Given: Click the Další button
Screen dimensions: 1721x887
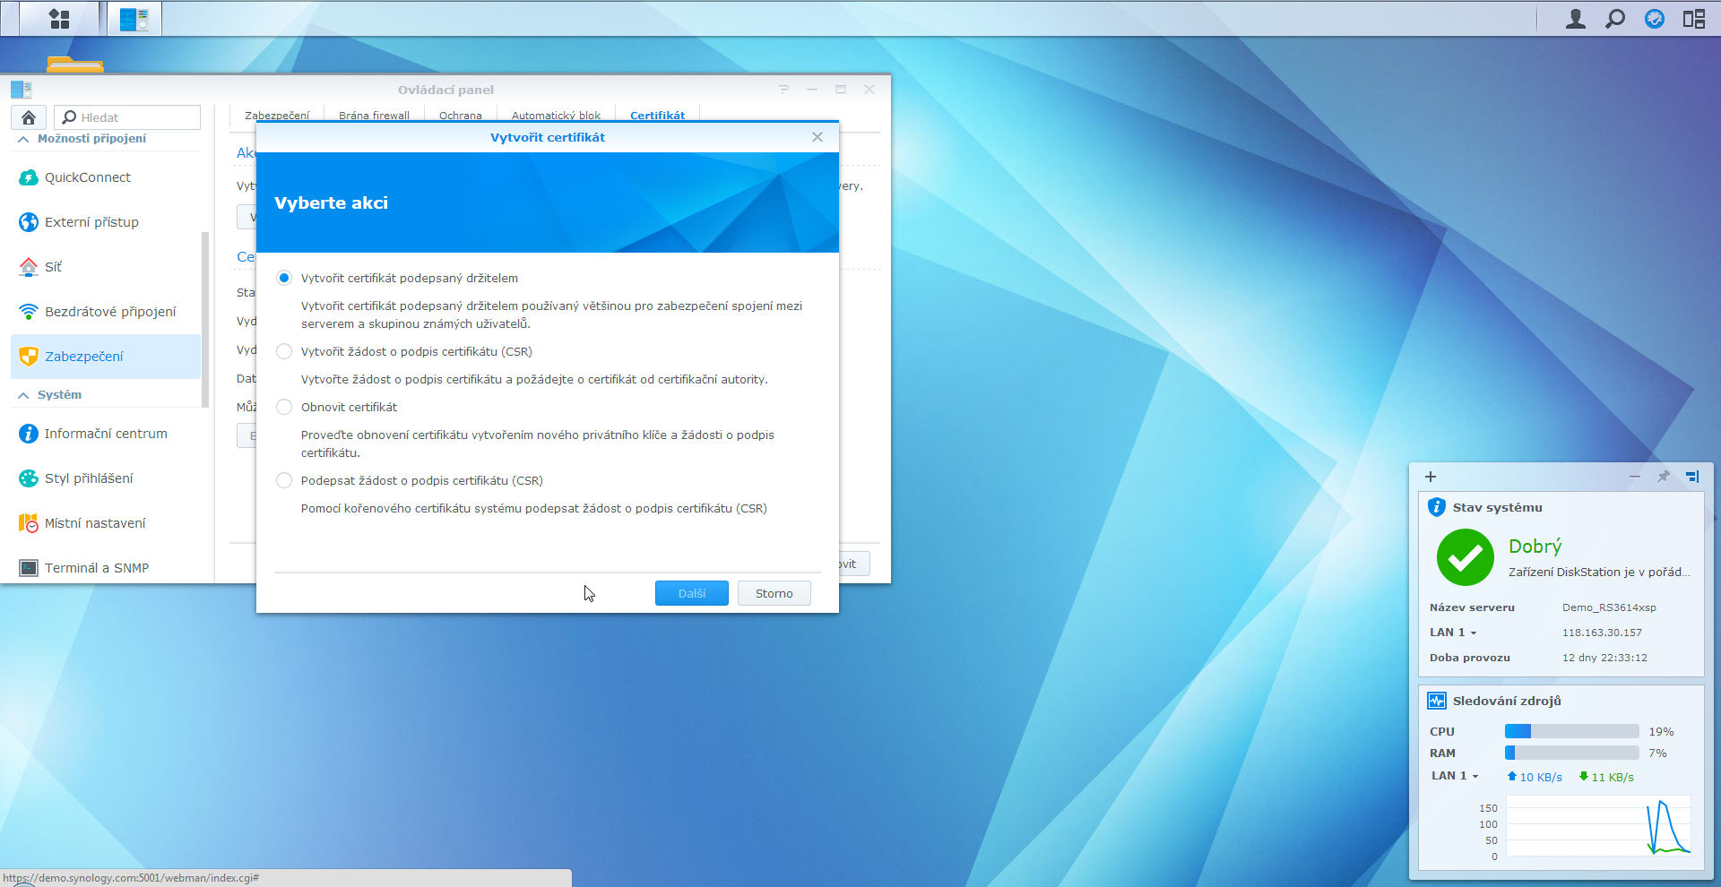Looking at the screenshot, I should click(x=691, y=593).
